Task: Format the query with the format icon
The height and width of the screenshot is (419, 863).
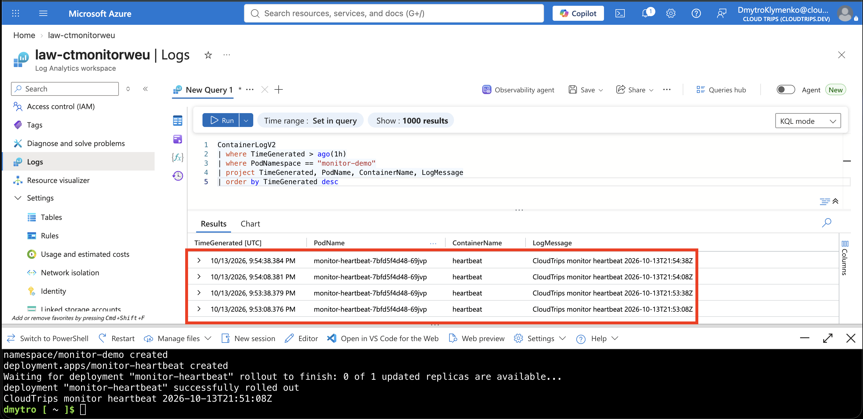Action: pos(824,201)
